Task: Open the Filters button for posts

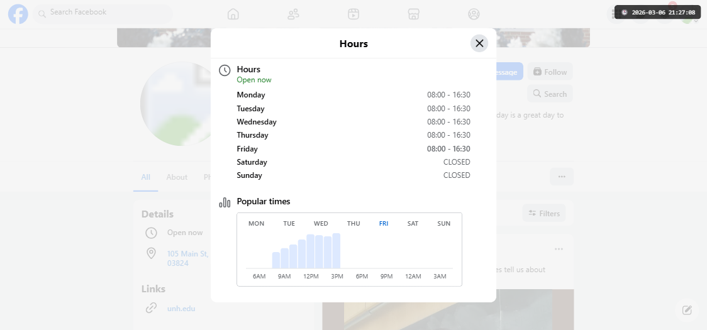Action: (x=544, y=213)
